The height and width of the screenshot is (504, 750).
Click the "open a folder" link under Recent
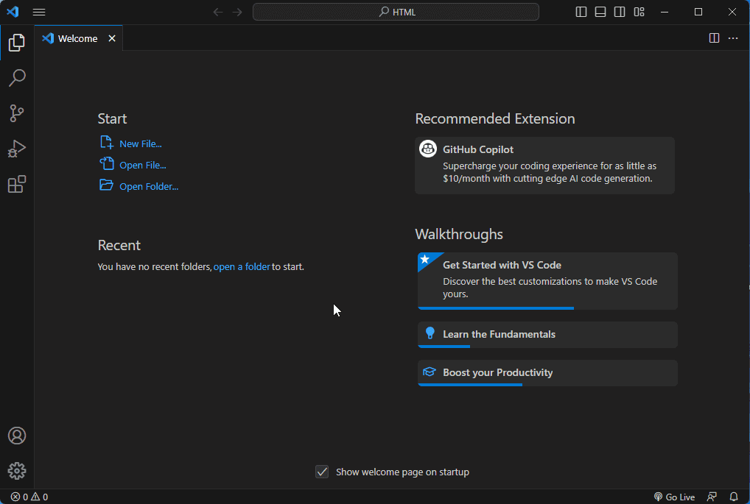pos(242,266)
